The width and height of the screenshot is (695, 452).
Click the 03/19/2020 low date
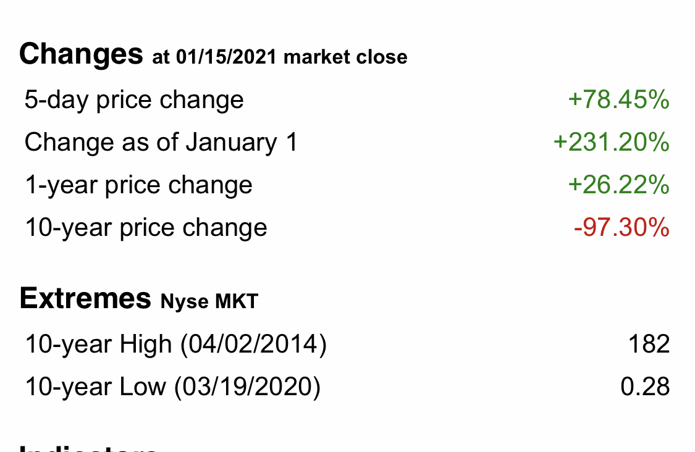pyautogui.click(x=247, y=387)
